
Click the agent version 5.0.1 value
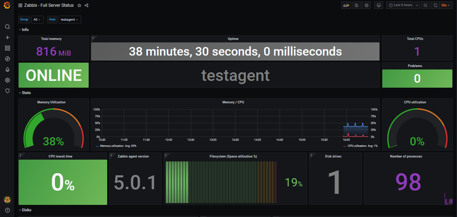[135, 182]
